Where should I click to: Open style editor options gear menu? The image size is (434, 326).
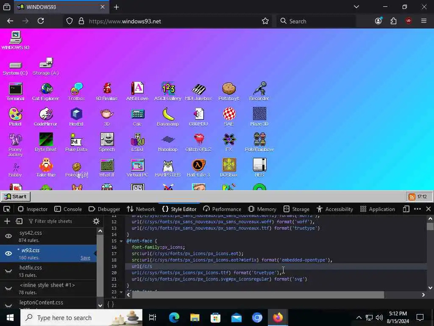coord(96,221)
